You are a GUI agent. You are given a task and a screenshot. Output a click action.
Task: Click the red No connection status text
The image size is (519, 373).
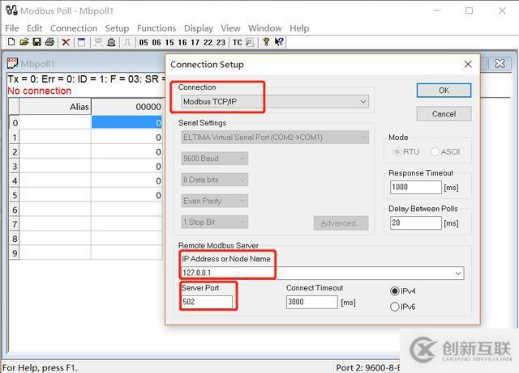pos(40,91)
